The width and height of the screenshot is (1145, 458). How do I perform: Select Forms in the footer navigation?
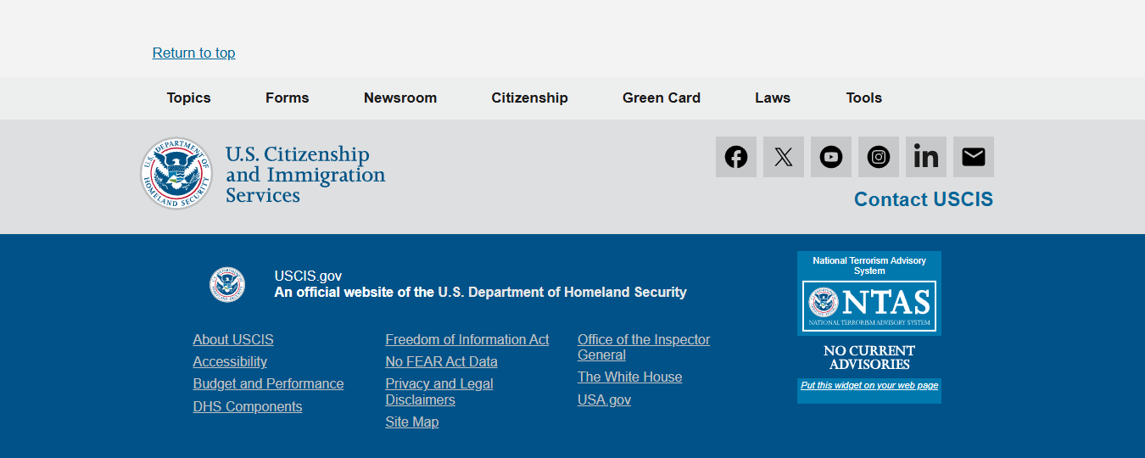click(288, 98)
